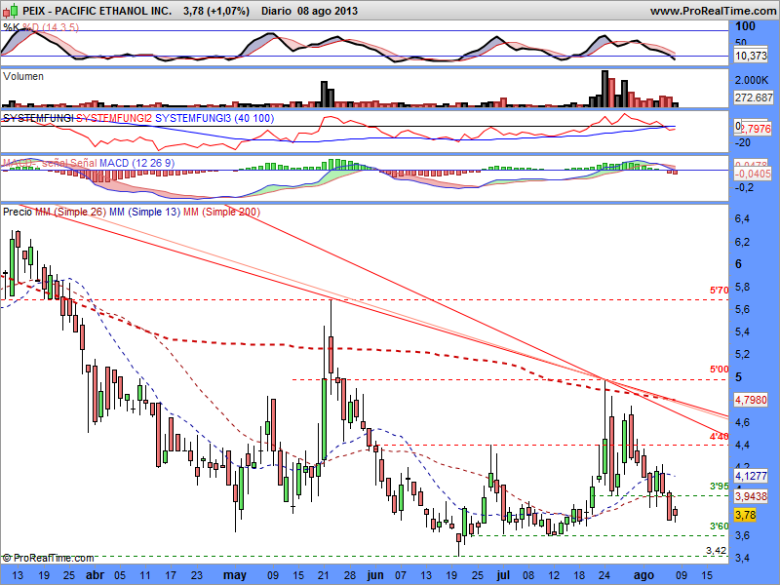Select the 3,42 low price label

coord(717,550)
